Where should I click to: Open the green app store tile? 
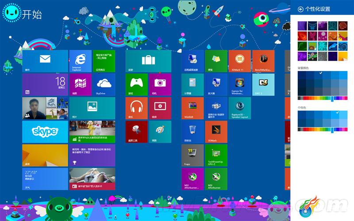[104, 61]
